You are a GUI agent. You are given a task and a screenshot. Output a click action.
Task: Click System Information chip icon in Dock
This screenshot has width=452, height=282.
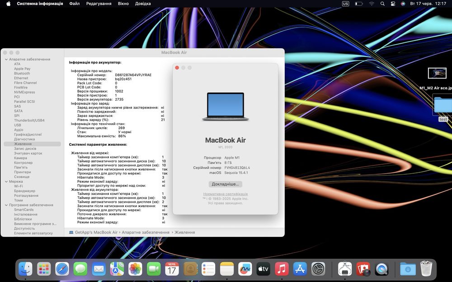[x=345, y=269]
